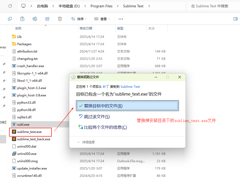240x181 pixels.
Task: Click the dialog clock title icon
Action: 73,77
